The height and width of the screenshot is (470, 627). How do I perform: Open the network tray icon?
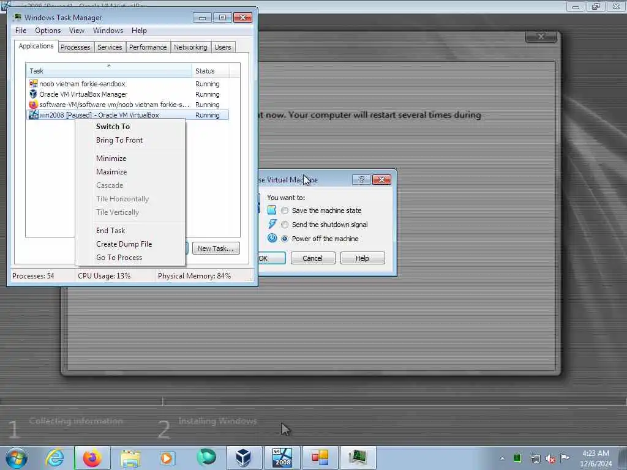coord(535,458)
